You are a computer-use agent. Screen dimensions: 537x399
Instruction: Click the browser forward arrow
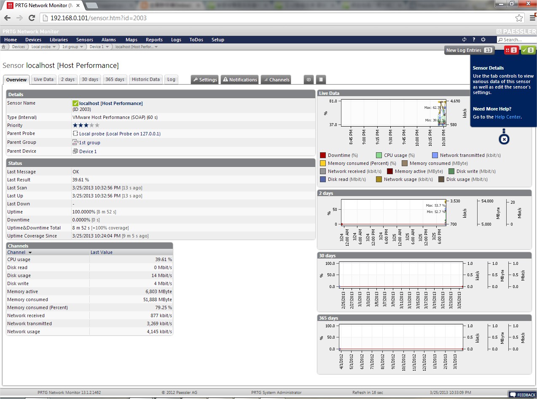point(19,18)
